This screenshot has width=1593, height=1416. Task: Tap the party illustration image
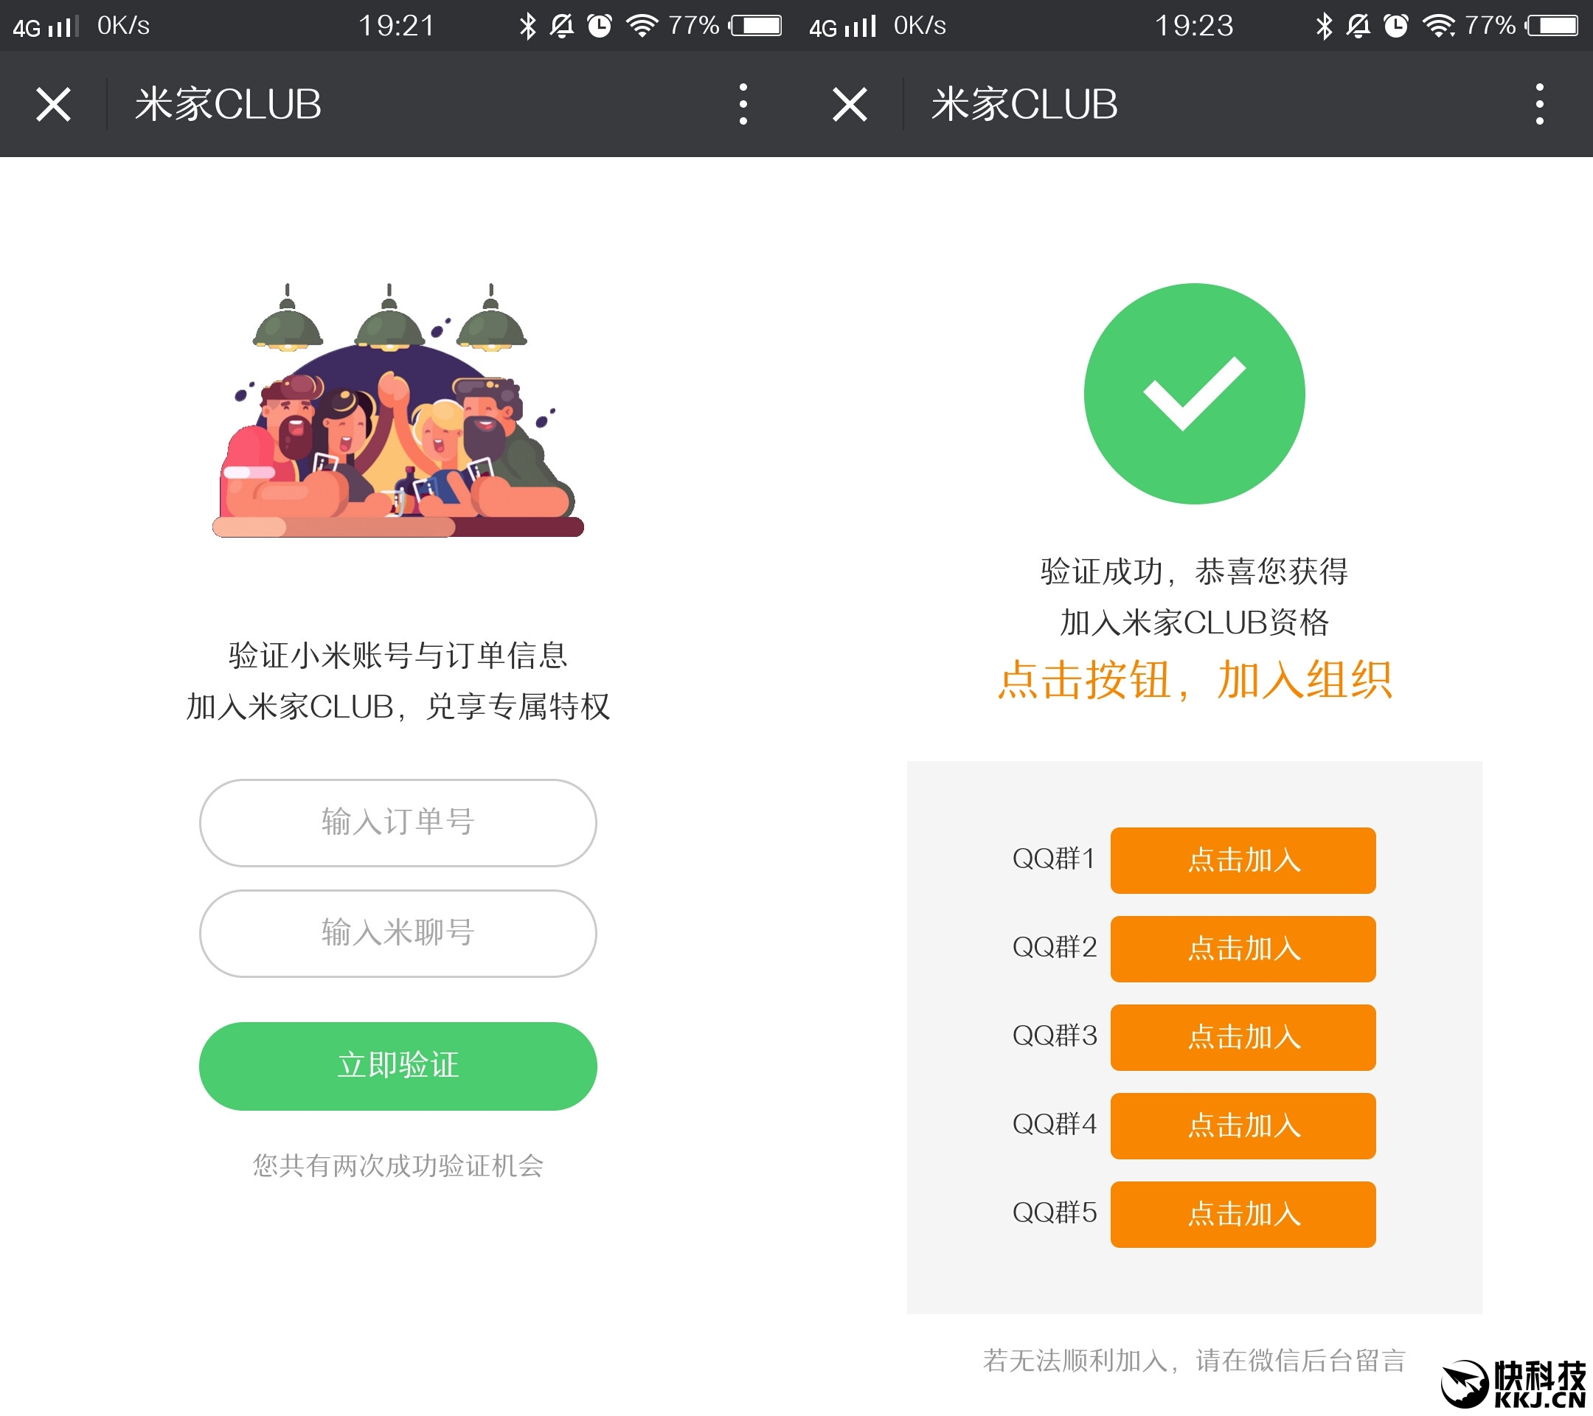[398, 410]
